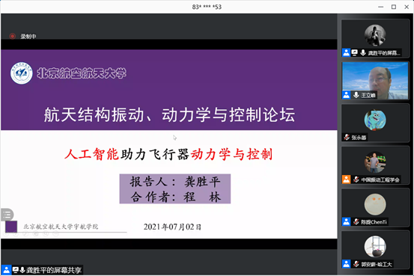This screenshot has height=276, width=414.
Task: Select the 郭安薪-哈工大 name label
Action: point(377,264)
